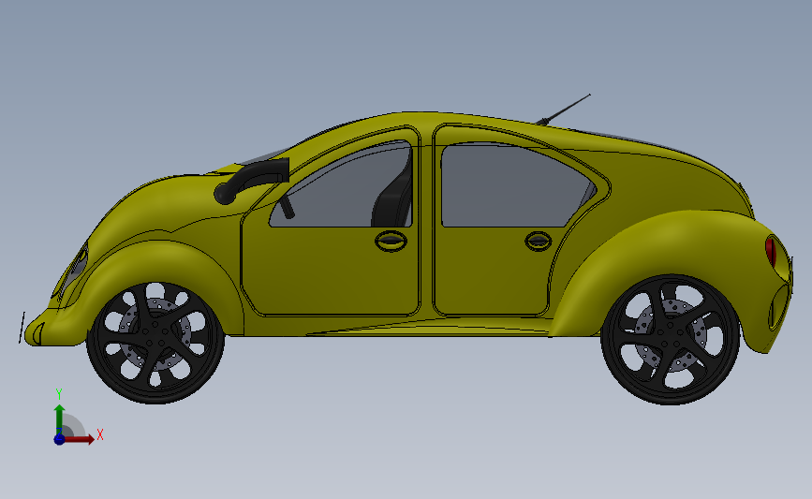Click the red X axis arrow of the triad
The width and height of the screenshot is (812, 499).
pyautogui.click(x=80, y=439)
